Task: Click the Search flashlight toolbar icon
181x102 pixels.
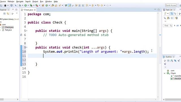Action: [60, 5]
